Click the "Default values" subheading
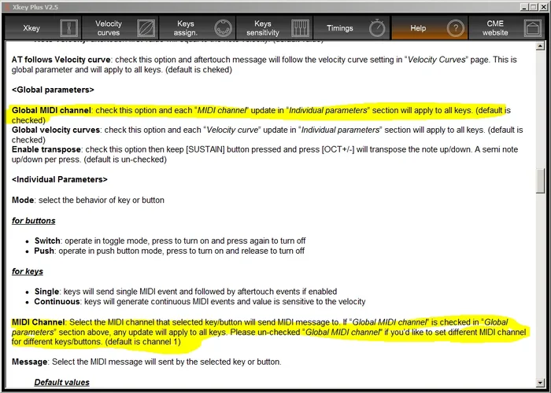This screenshot has width=551, height=393. coord(62,383)
